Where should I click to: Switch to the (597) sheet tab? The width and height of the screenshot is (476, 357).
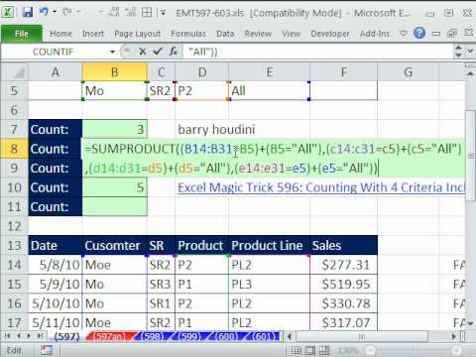tap(66, 336)
